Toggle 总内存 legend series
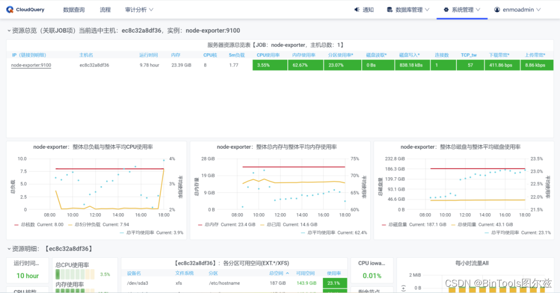 [212, 225]
